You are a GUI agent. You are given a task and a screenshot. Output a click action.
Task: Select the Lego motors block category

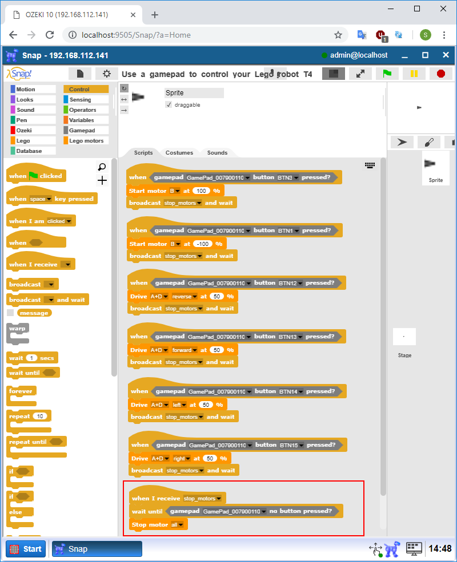86,141
